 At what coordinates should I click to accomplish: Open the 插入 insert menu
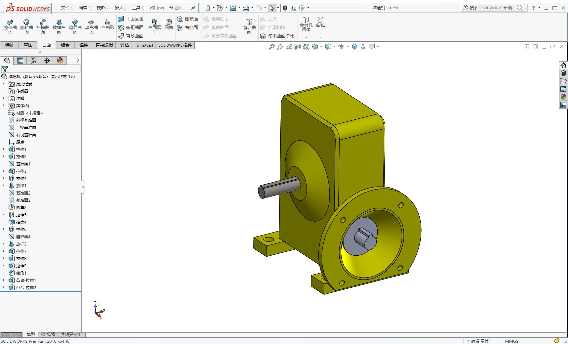[x=120, y=8]
